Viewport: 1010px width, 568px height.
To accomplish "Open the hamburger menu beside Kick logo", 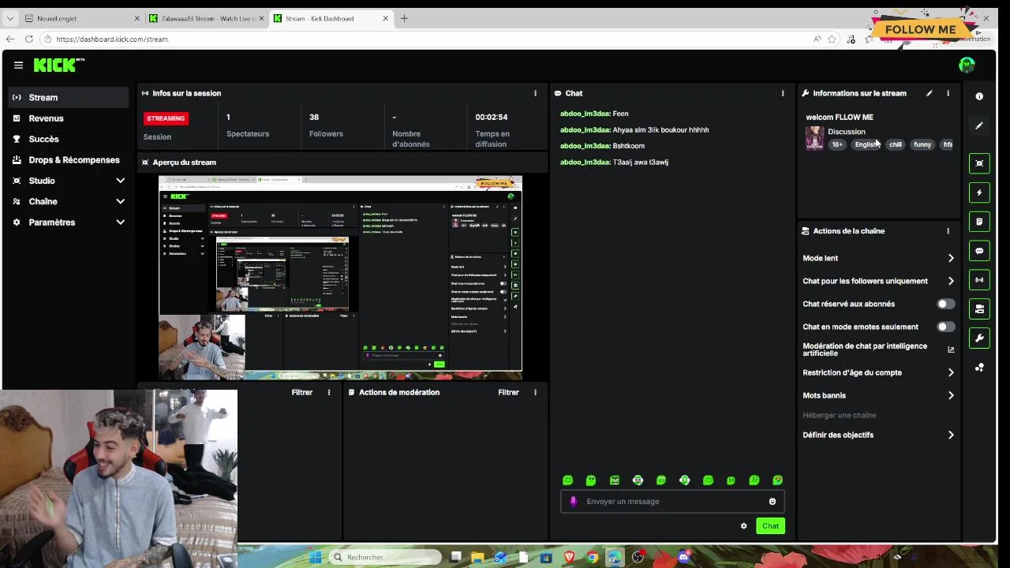I will [18, 65].
